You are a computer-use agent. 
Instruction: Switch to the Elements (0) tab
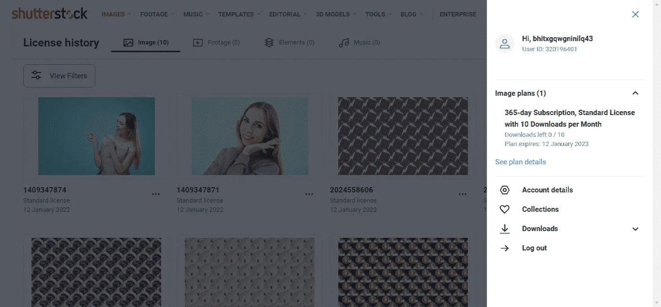tap(289, 43)
